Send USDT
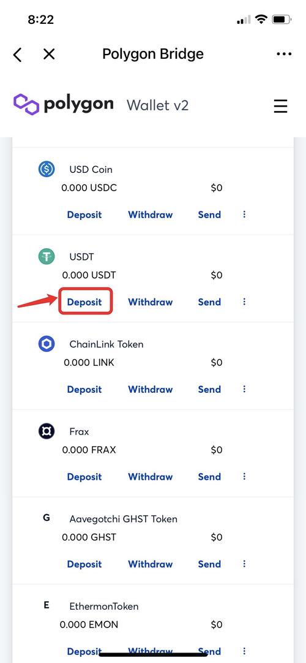This screenshot has width=306, height=663. click(209, 302)
